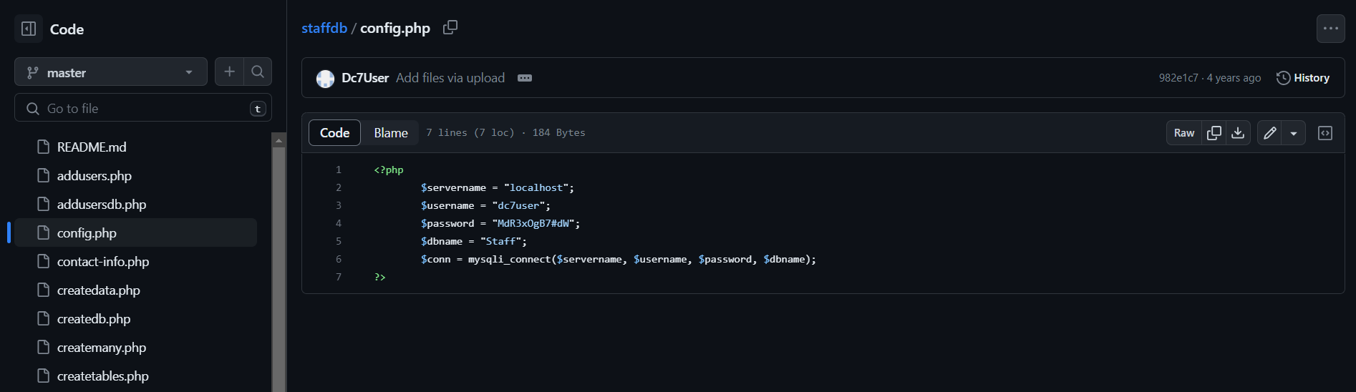Collapse the file tree side panel
1356x392 pixels.
coord(29,29)
